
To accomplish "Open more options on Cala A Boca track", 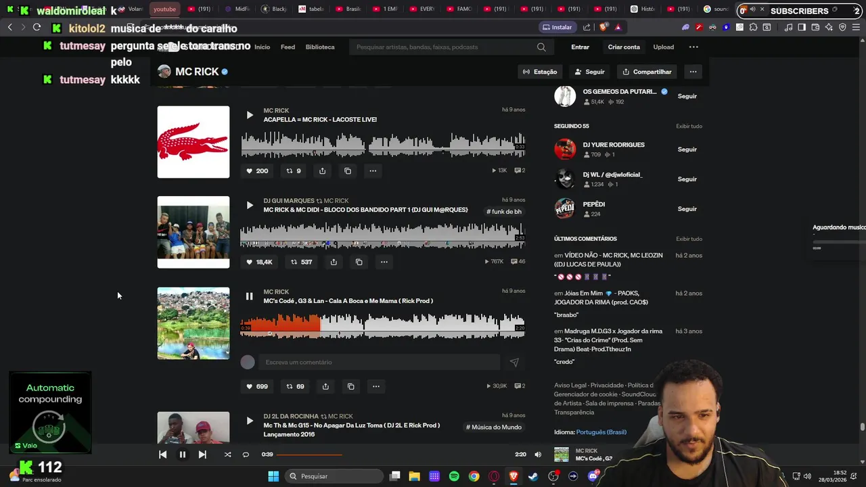I will [376, 386].
